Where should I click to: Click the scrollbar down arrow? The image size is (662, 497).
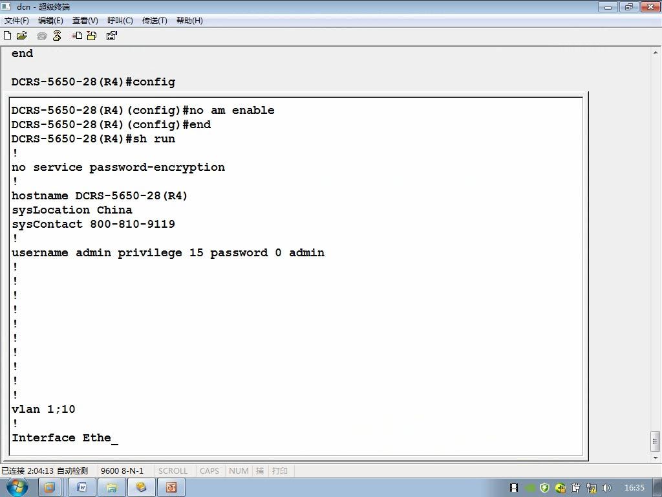click(656, 458)
